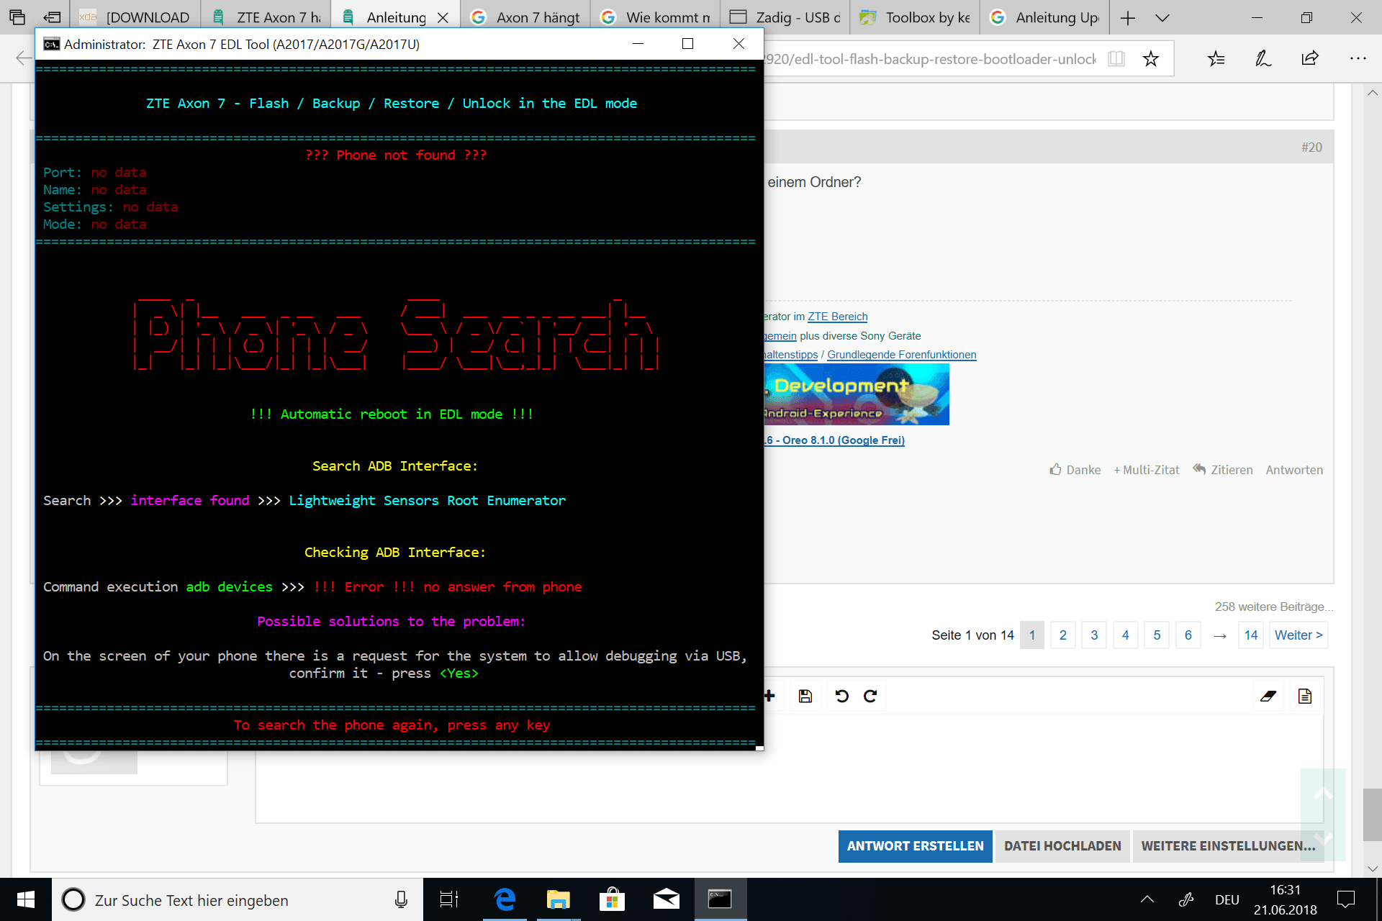Viewport: 1382px width, 921px height.
Task: Go to forum page 6
Action: 1188,635
